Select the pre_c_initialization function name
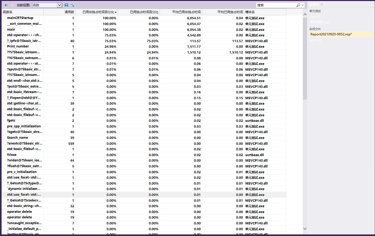The height and width of the screenshot is (236, 375). [22, 172]
